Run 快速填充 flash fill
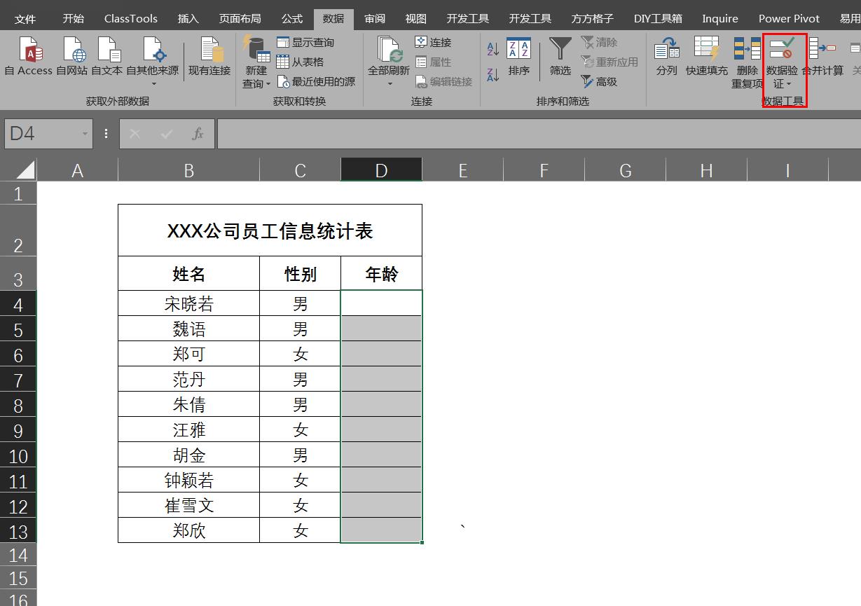The width and height of the screenshot is (861, 606). [706, 57]
